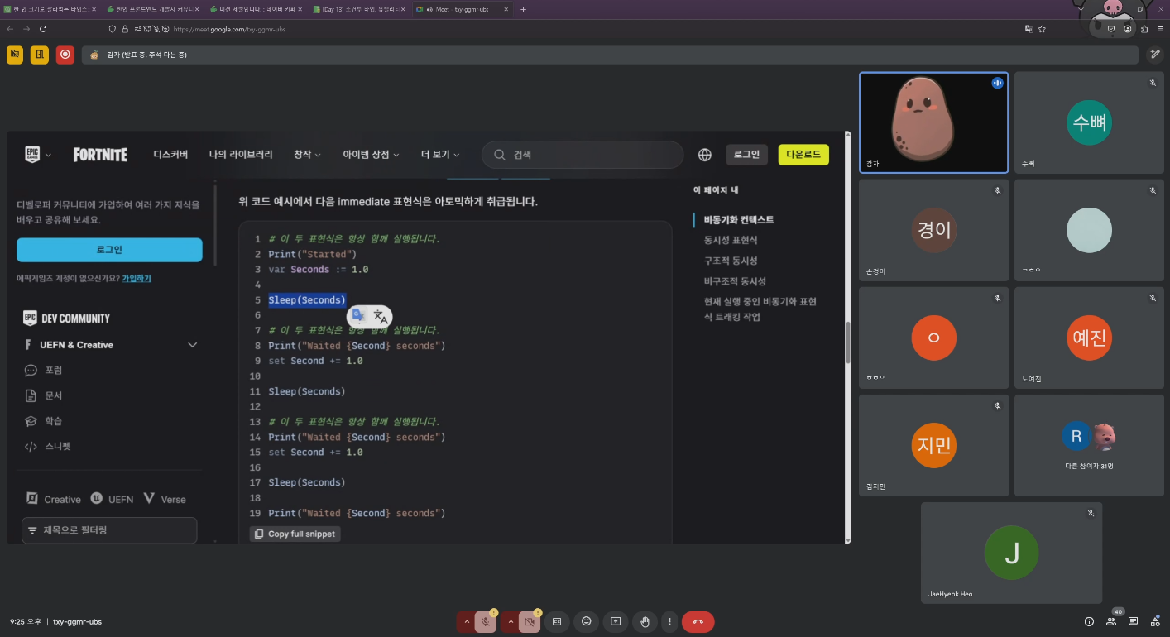Open the activities panel icon
Viewport: 1170px width, 637px height.
[1155, 621]
